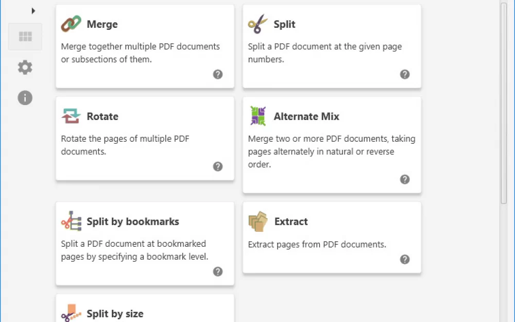
Task: Open settings with the gear icon
Action: pos(25,67)
